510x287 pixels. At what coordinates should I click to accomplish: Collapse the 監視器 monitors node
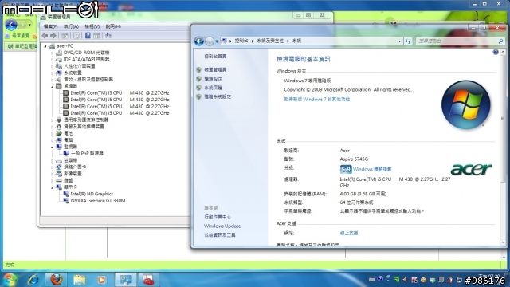click(52, 147)
